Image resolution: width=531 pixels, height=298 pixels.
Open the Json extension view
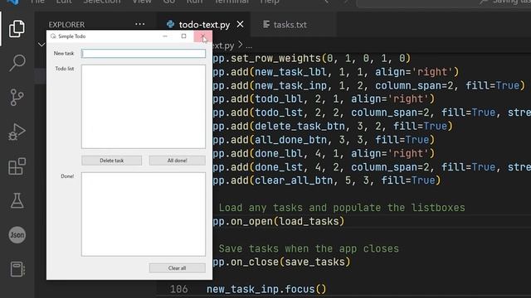click(x=17, y=235)
